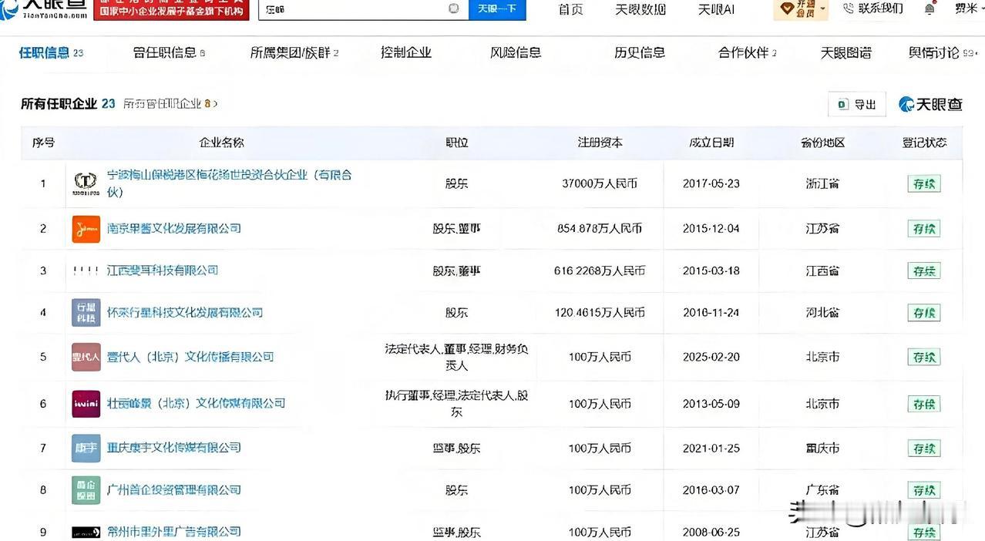Open 宁波梅山保税港区梅花盛世投资合伙企业 link
This screenshot has width=985, height=541.
[x=230, y=183]
